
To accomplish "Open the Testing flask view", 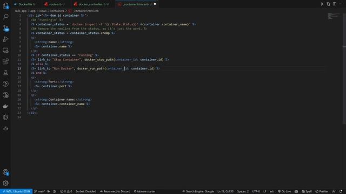I will pos(5,73).
